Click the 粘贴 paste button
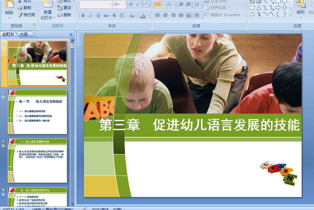Viewport: 314px width, 210px height. coord(9,10)
